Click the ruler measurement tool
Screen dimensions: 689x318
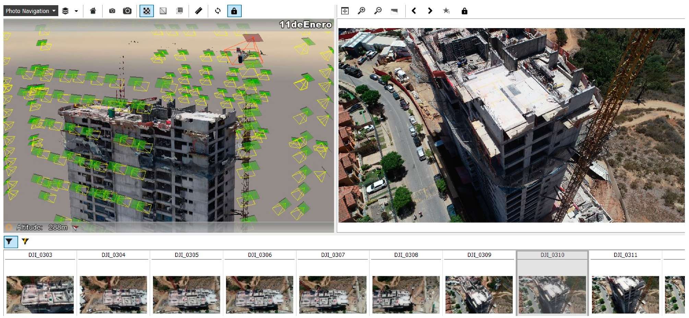click(x=199, y=11)
